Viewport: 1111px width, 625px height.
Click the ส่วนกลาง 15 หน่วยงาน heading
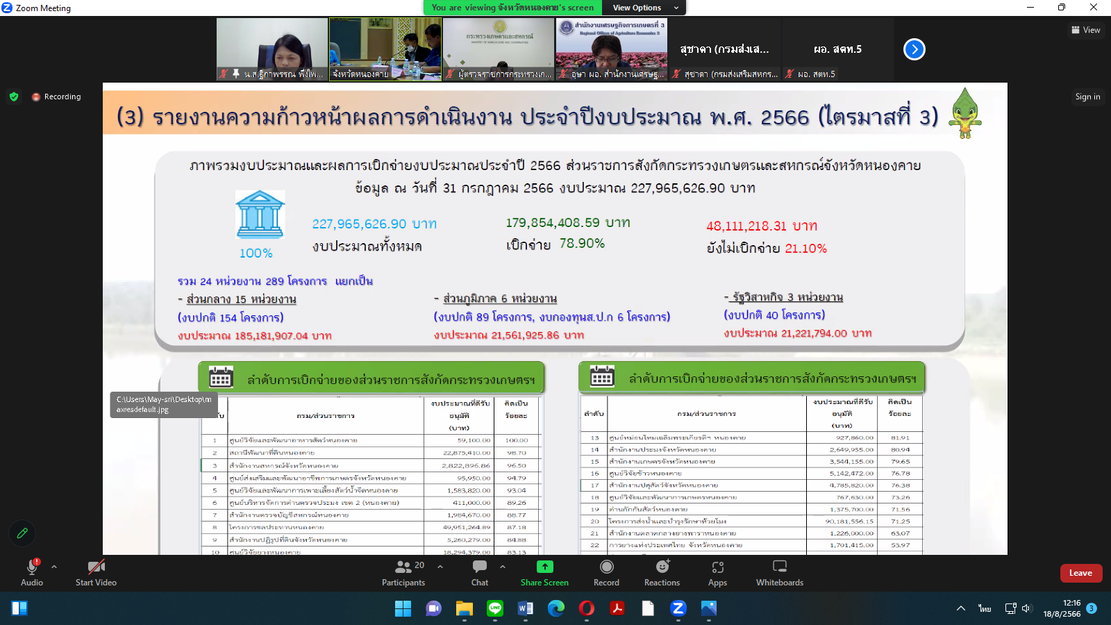(241, 299)
